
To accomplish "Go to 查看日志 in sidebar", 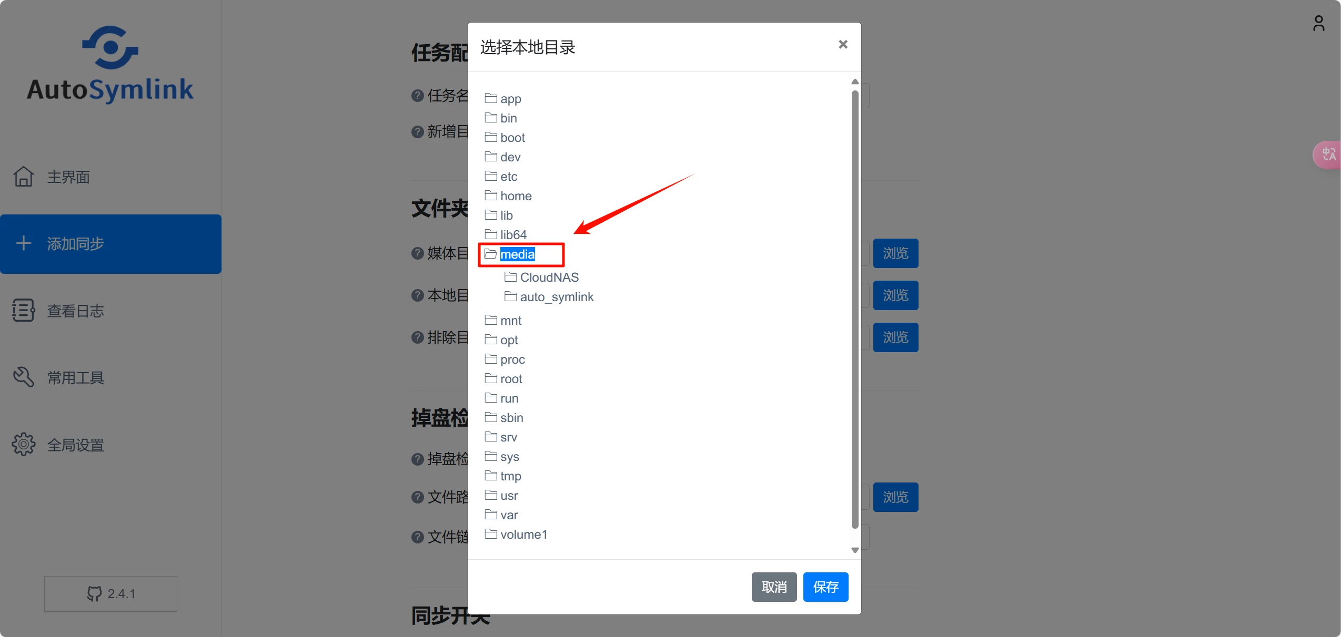I will (76, 311).
